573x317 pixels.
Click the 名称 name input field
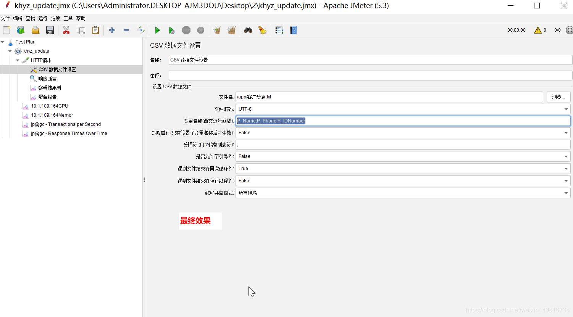[370, 60]
